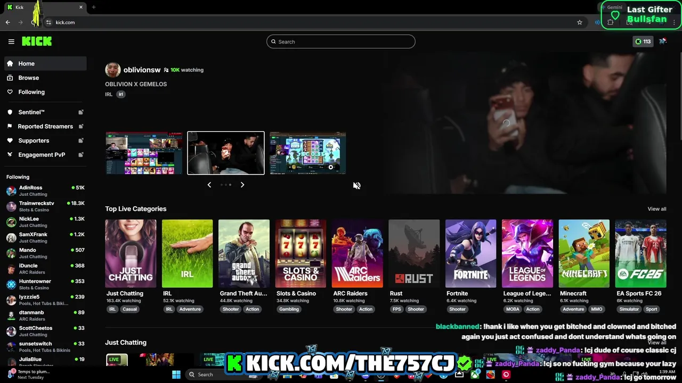Click the FPS tag under Rust
This screenshot has width=682, height=383.
[396, 309]
